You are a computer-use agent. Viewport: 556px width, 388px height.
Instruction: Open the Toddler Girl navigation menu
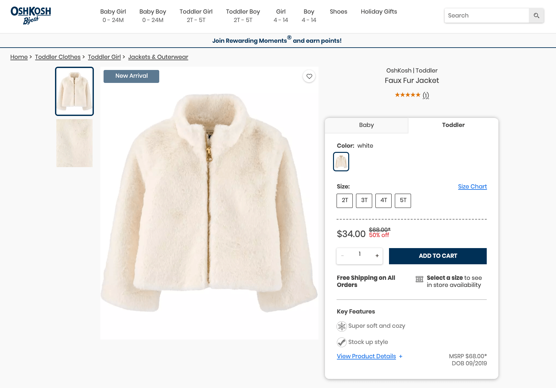(x=196, y=16)
